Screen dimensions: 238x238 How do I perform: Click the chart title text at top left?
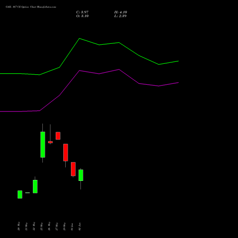click(x=31, y=7)
